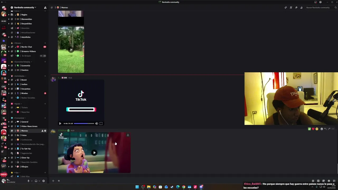338x190 pixels.
Task: Toggle microphone mute in user panel
Action: click(x=28, y=181)
